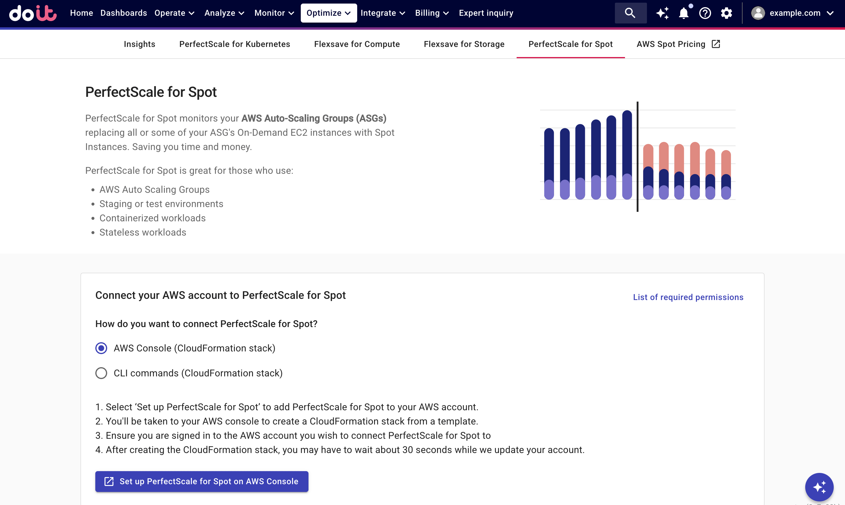Click the DoiT logo in header
The width and height of the screenshot is (845, 505).
(33, 13)
